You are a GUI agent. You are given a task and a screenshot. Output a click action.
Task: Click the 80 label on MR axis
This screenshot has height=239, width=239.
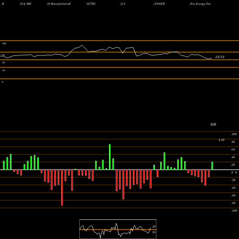tap(233, 142)
